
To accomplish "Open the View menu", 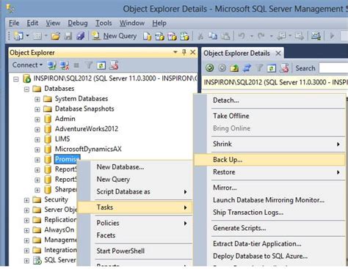I will [53, 23].
